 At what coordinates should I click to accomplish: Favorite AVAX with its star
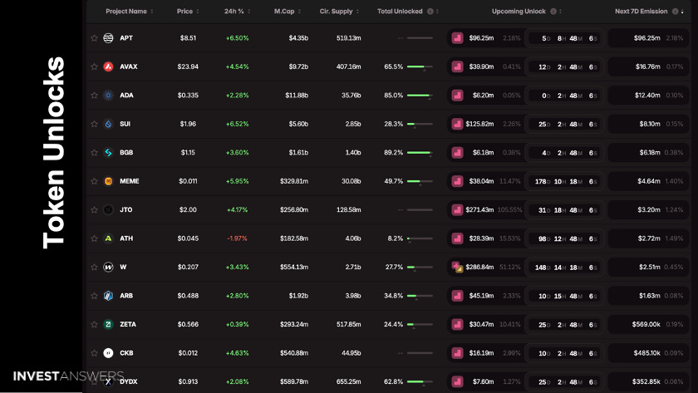click(x=94, y=66)
